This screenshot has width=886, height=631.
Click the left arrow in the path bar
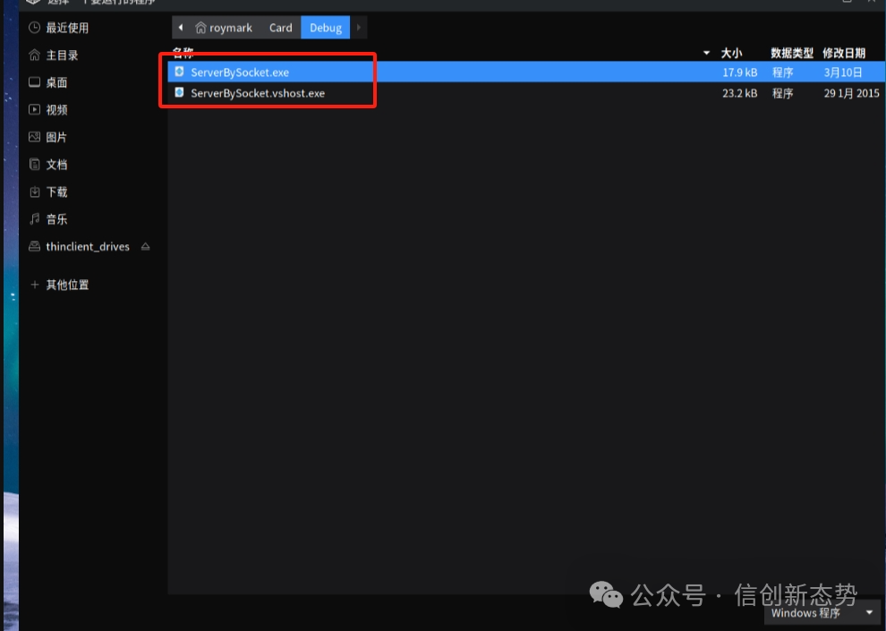coord(180,27)
